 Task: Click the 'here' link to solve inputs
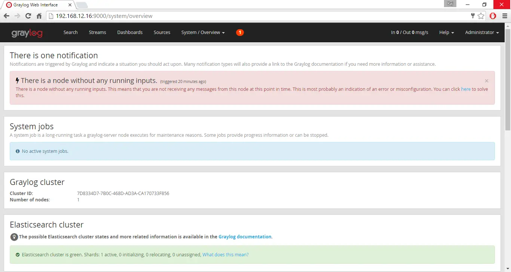[466, 89]
